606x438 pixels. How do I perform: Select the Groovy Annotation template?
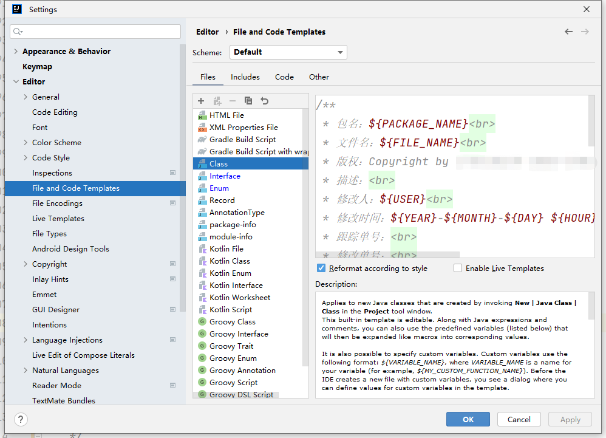click(x=242, y=370)
